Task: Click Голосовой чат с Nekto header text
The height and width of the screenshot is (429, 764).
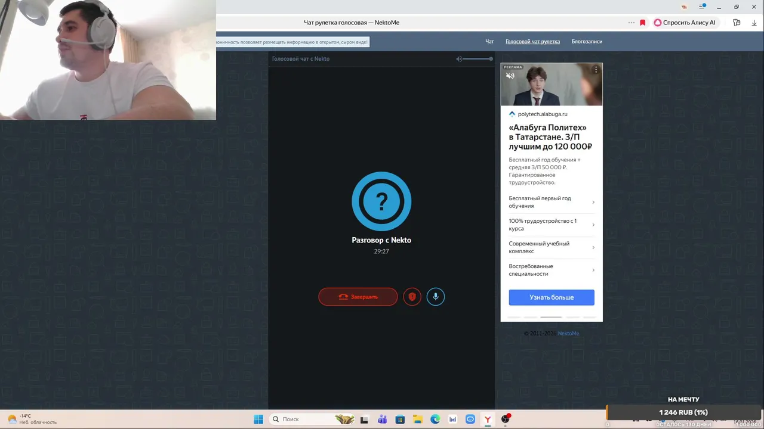Action: coord(301,59)
